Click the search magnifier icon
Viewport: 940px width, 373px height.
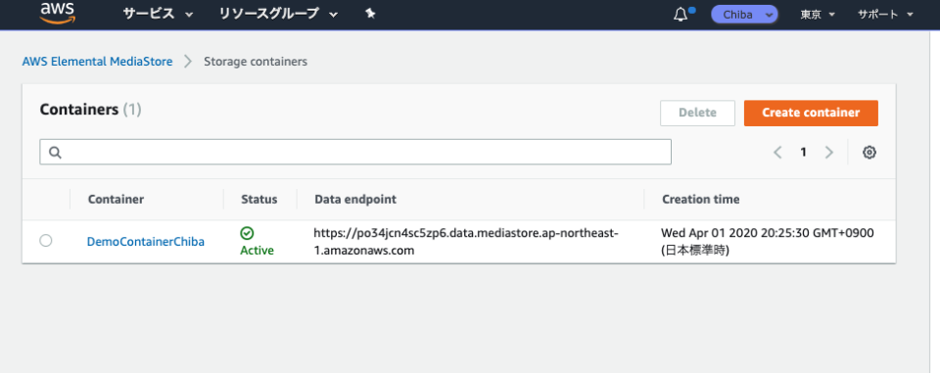coord(55,153)
